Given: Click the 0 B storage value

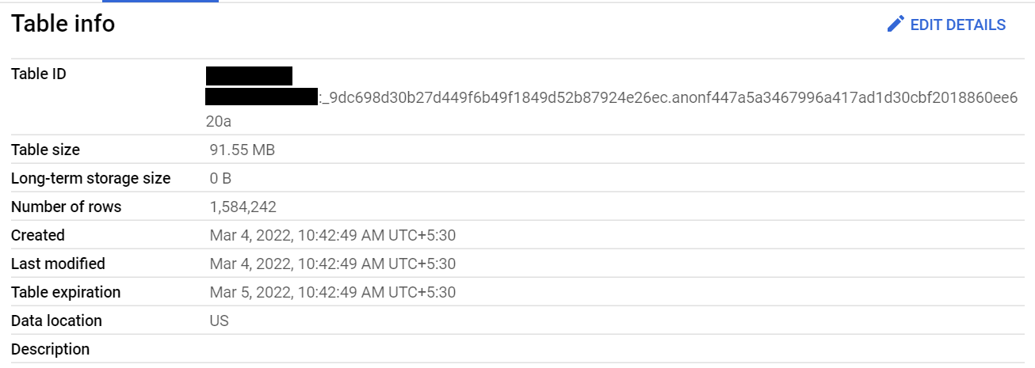Looking at the screenshot, I should [x=220, y=178].
